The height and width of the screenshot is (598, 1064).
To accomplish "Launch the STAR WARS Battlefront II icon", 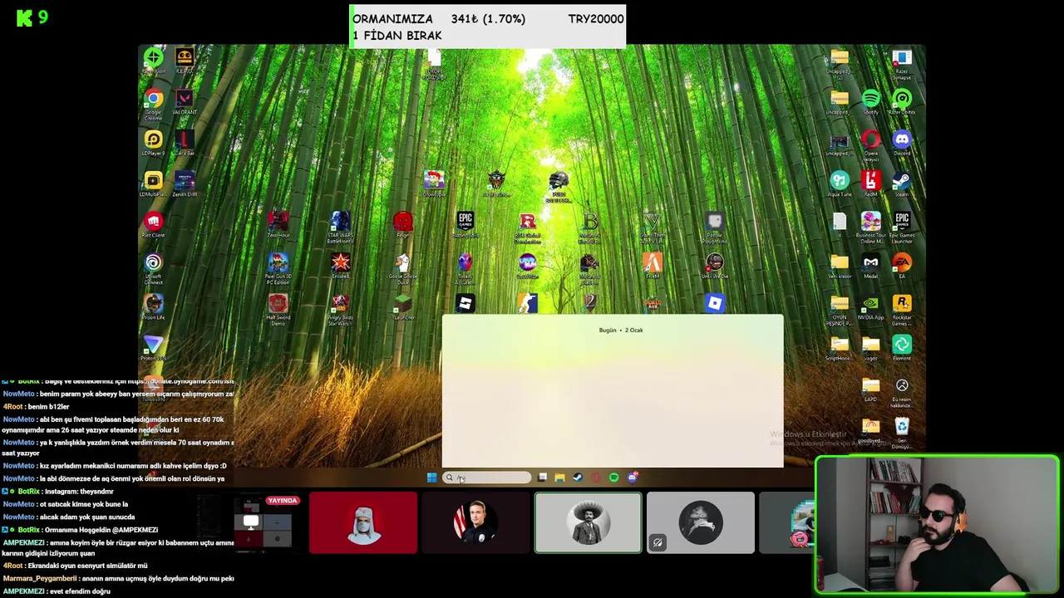I will tap(340, 223).
